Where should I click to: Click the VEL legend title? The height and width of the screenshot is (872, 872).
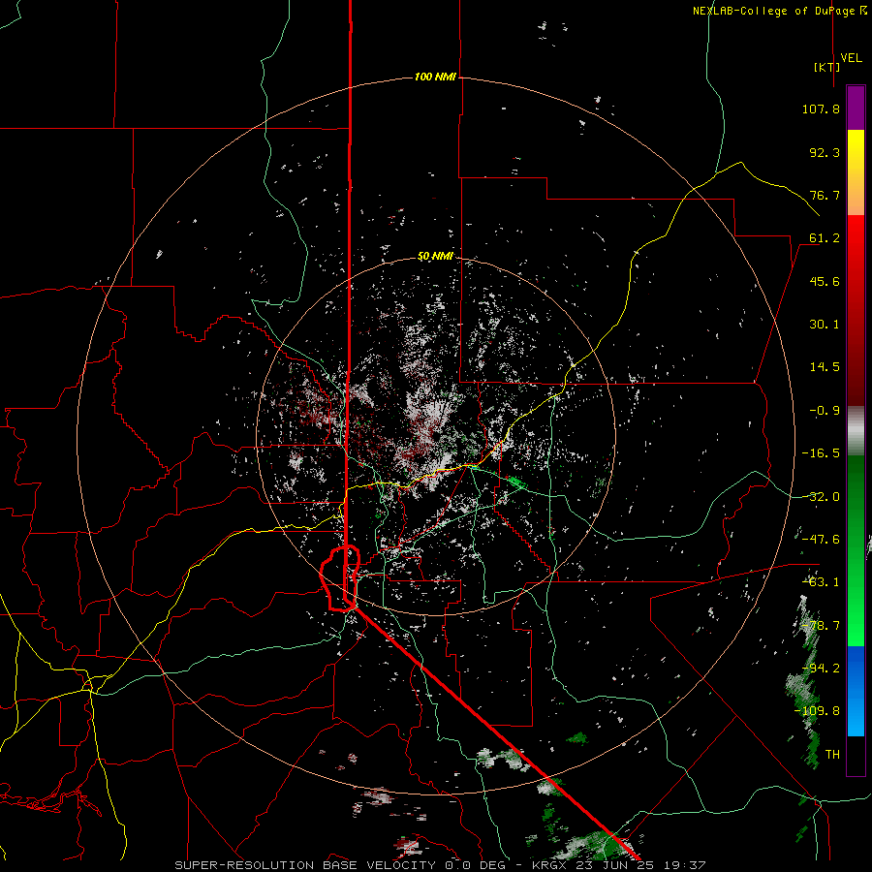click(851, 58)
